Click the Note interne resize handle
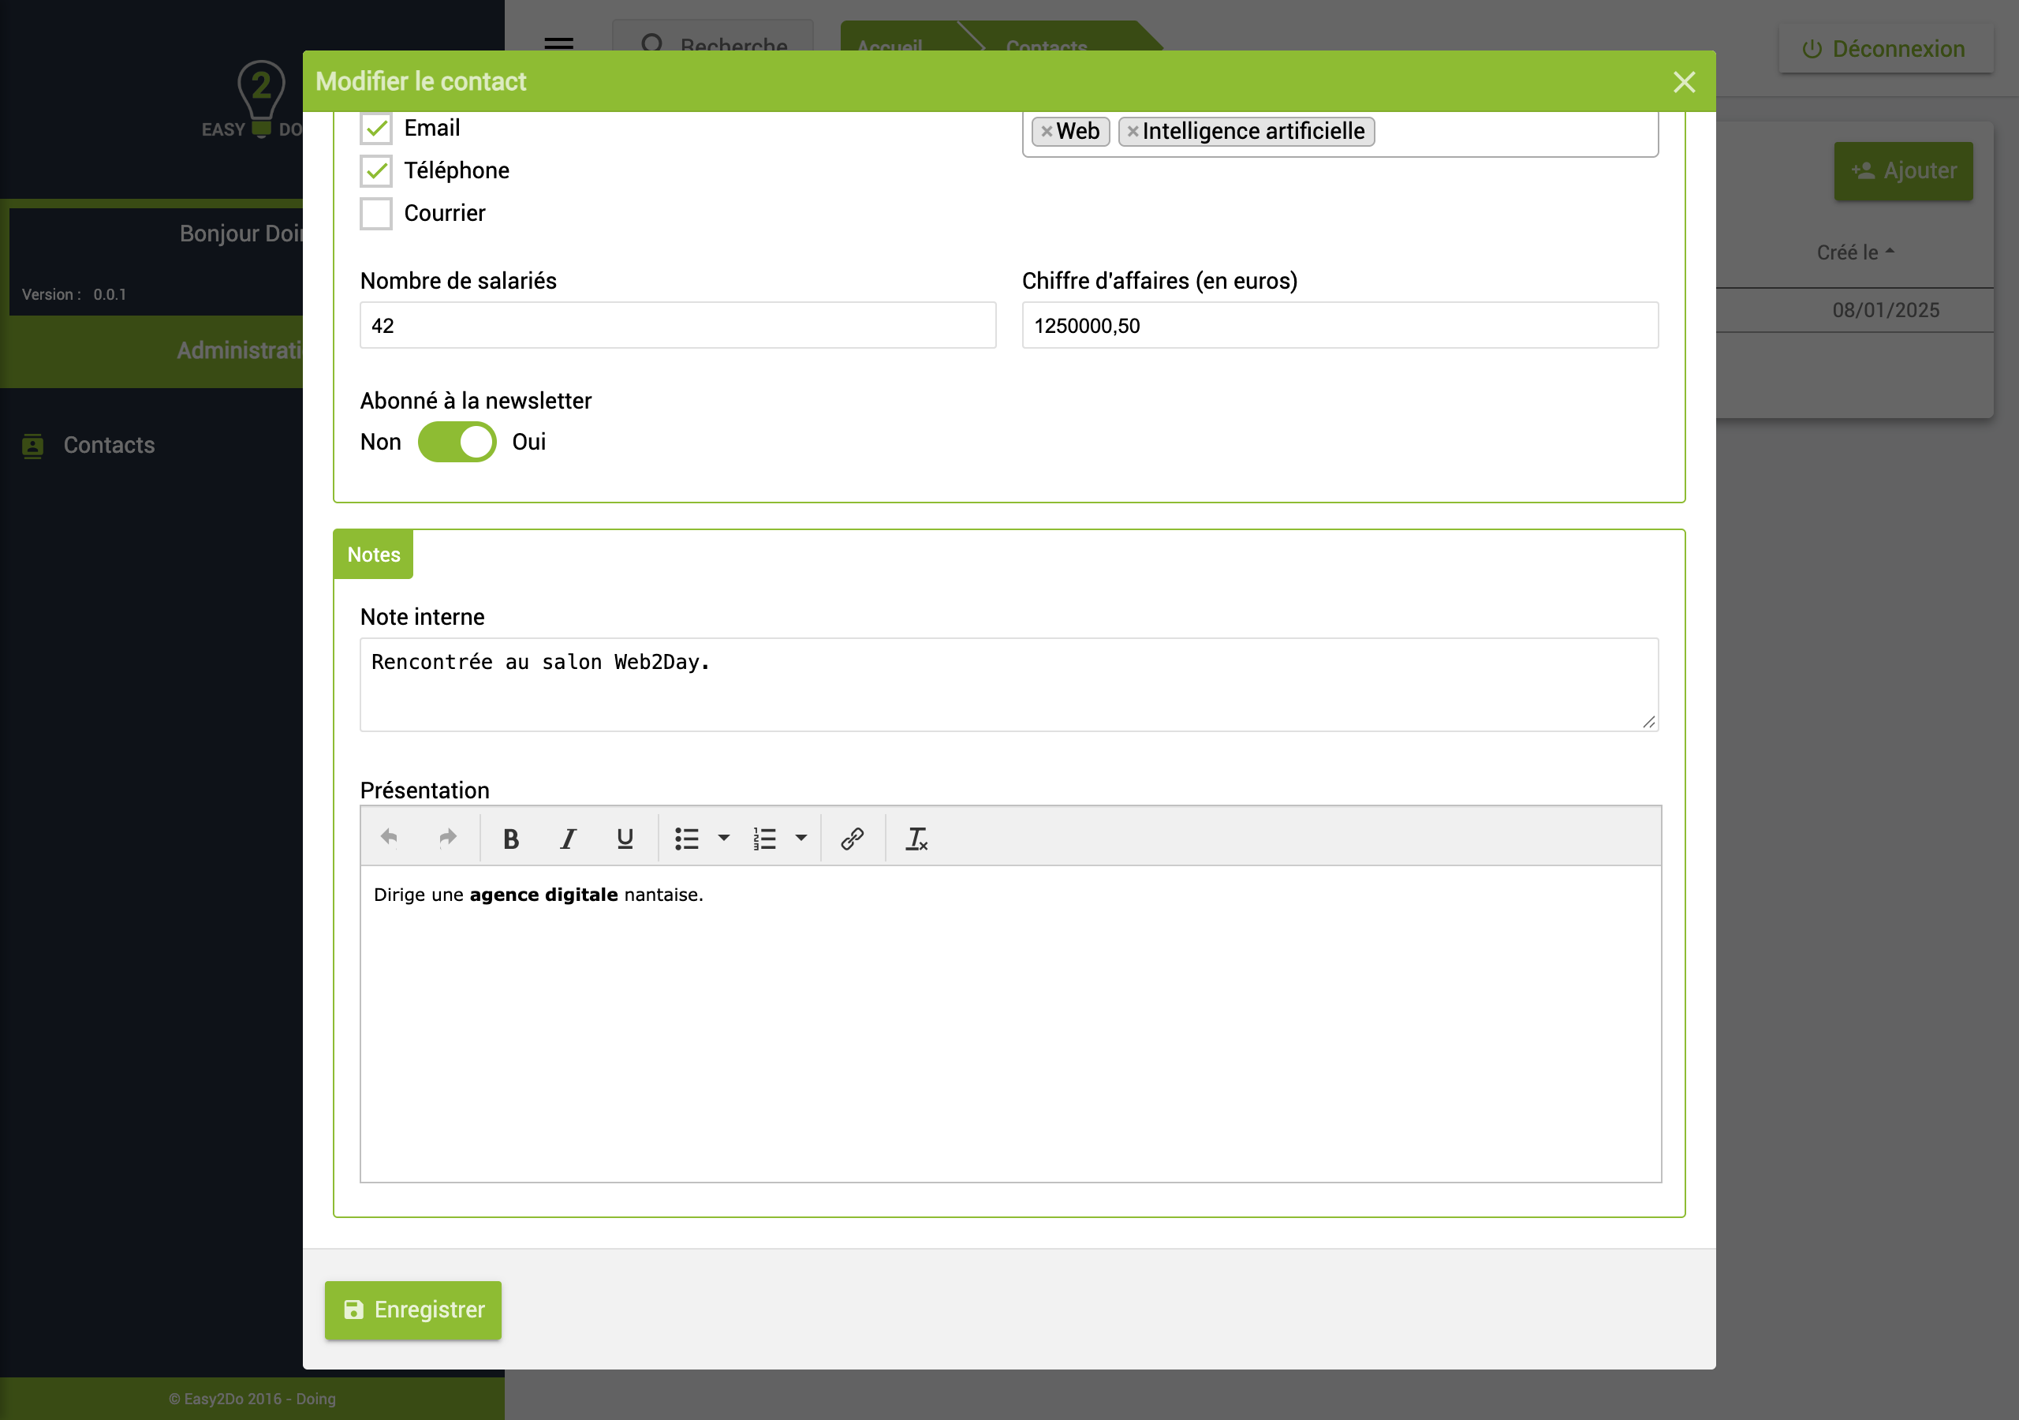The height and width of the screenshot is (1420, 2019). 1649,721
